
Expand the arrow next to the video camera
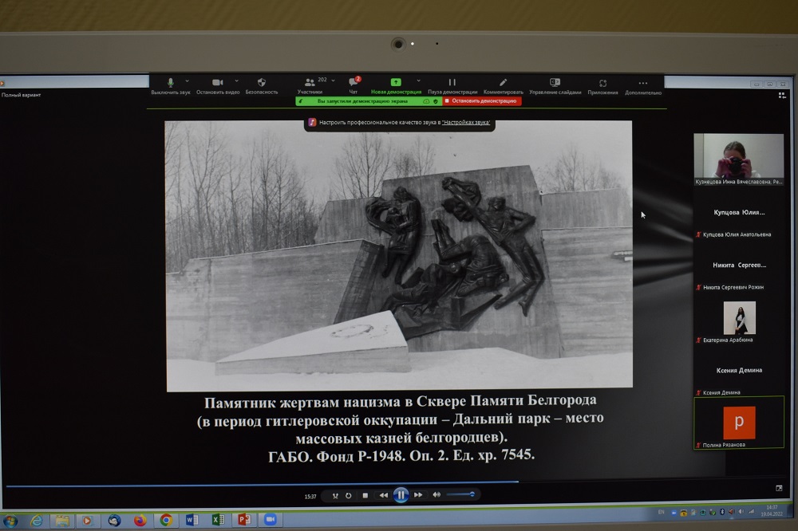click(237, 81)
